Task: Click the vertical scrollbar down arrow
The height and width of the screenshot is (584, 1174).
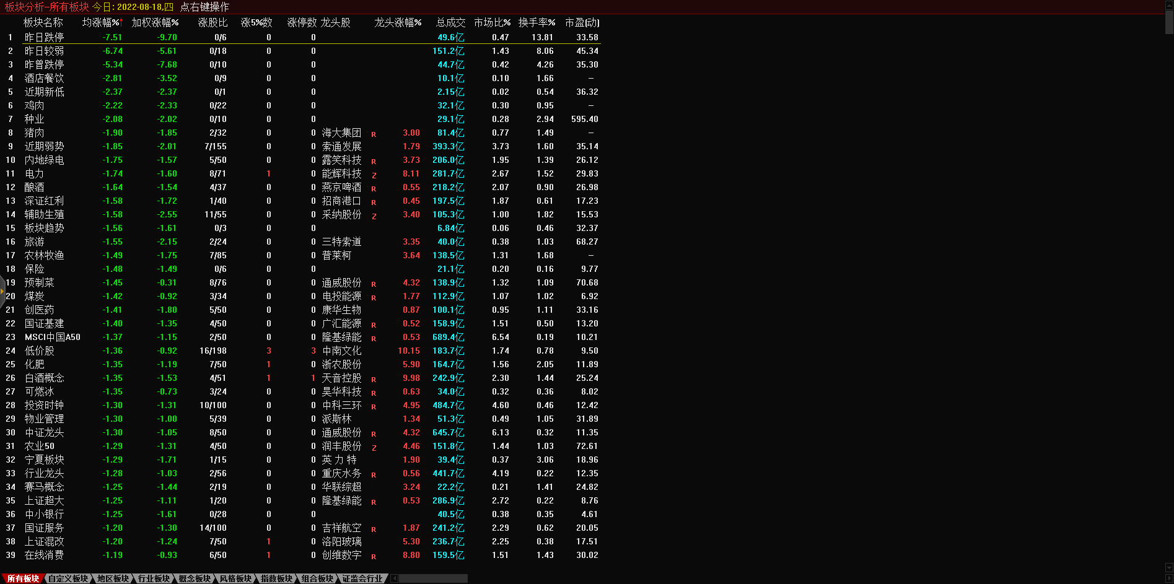Action: (1169, 568)
